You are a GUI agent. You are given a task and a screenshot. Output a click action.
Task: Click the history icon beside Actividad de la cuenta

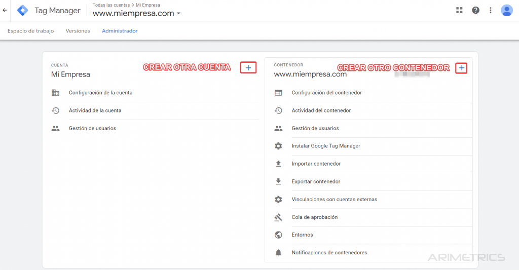56,110
